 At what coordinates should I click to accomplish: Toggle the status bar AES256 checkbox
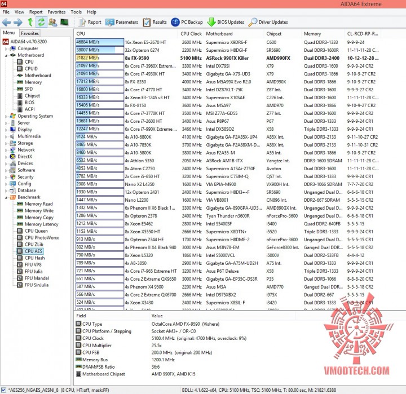coord(3,390)
